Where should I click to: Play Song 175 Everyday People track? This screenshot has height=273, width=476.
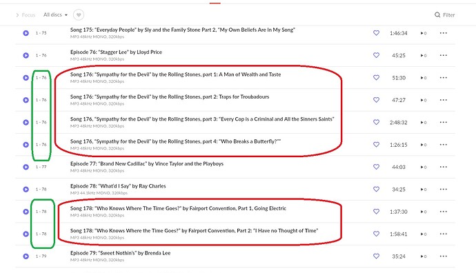coord(26,33)
